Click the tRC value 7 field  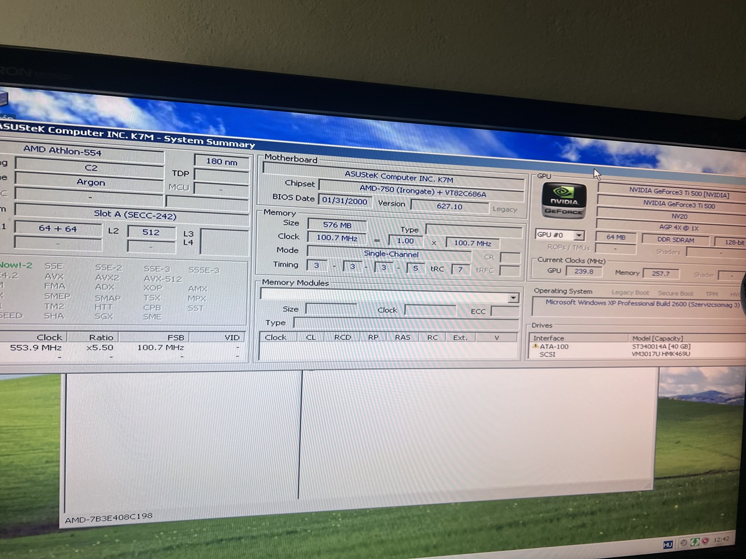pyautogui.click(x=460, y=269)
